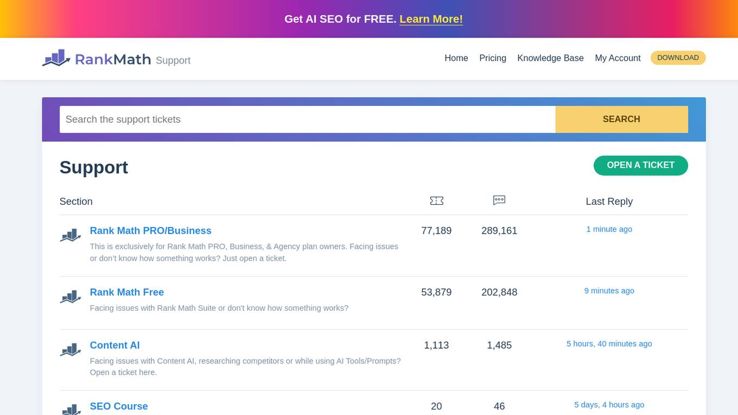
Task: Click the Rank Math PRO/Business section icon
Action: pyautogui.click(x=71, y=235)
